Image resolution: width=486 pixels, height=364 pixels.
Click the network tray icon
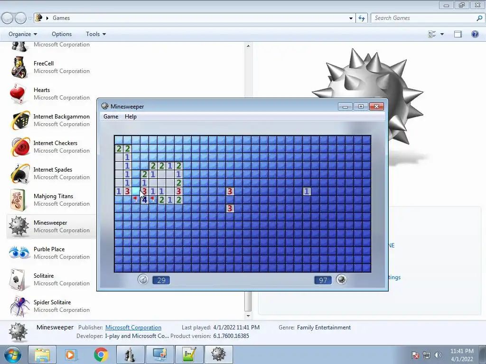(x=427, y=355)
